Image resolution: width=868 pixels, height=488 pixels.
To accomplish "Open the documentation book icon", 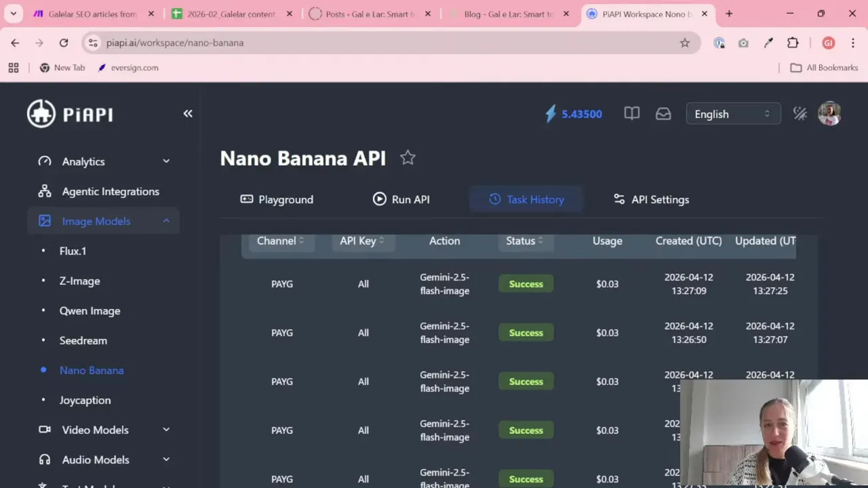I will (x=632, y=113).
